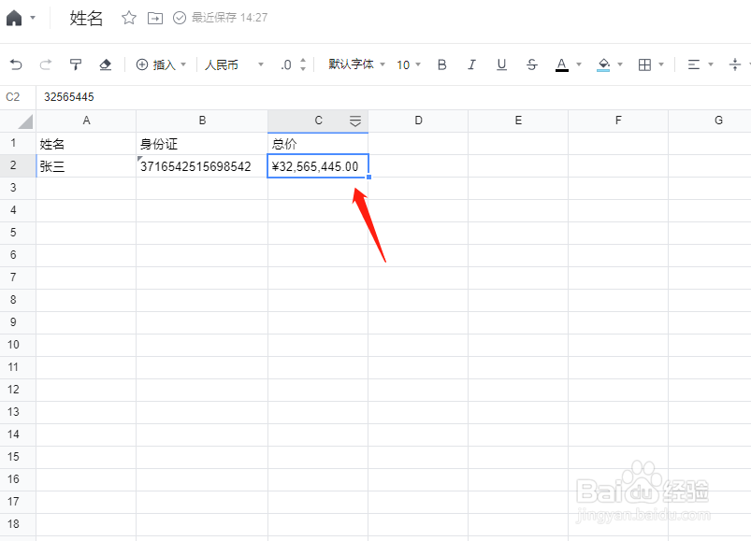Open the 默认字体 font dropdown
Viewport: 751px width, 541px height.
tap(356, 64)
